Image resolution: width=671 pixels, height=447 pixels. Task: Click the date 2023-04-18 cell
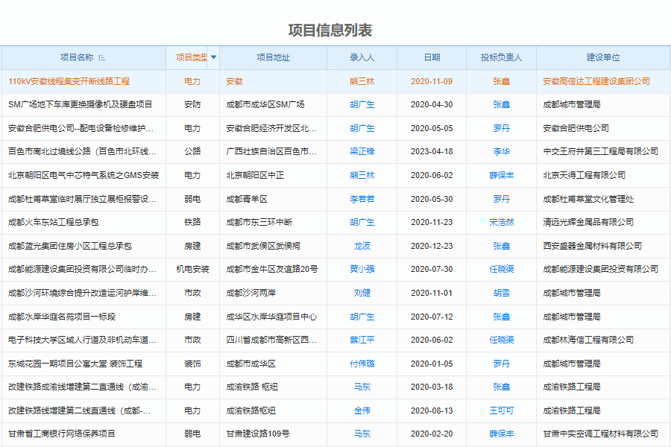point(432,151)
